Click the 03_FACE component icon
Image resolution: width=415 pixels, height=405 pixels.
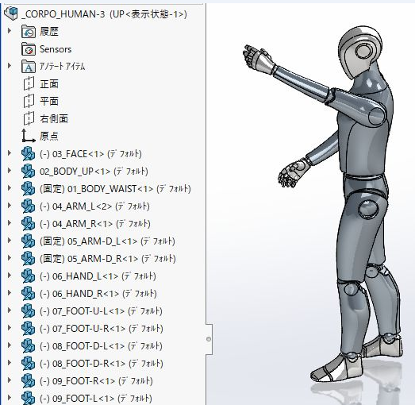click(x=28, y=154)
